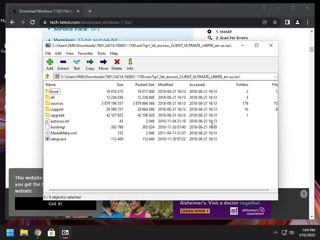
Task: Select the setup.exe file icon
Action: click(47, 139)
